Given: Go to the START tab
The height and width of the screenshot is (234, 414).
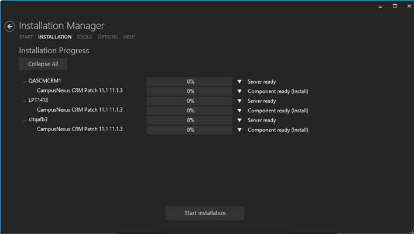Looking at the screenshot, I should coord(26,37).
